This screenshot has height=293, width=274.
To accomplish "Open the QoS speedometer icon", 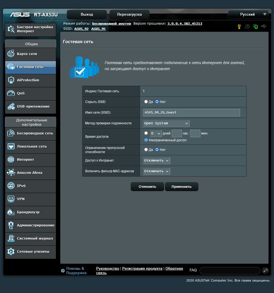I will tap(11, 93).
